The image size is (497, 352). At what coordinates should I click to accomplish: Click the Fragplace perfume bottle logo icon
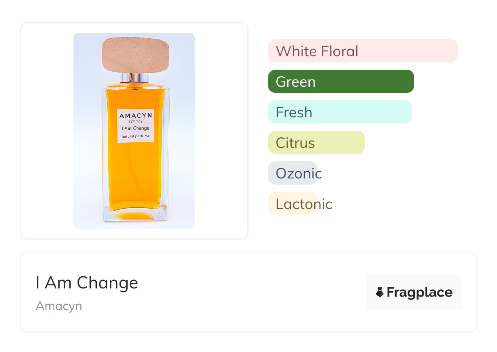[380, 292]
